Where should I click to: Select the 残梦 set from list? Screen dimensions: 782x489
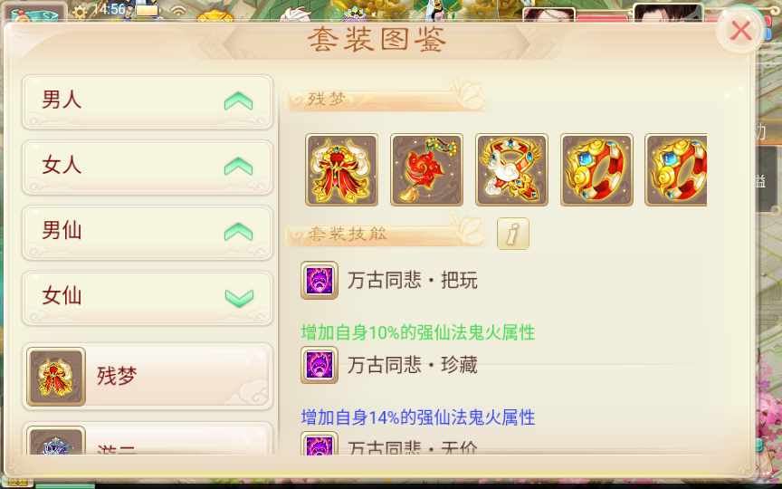[x=148, y=376]
